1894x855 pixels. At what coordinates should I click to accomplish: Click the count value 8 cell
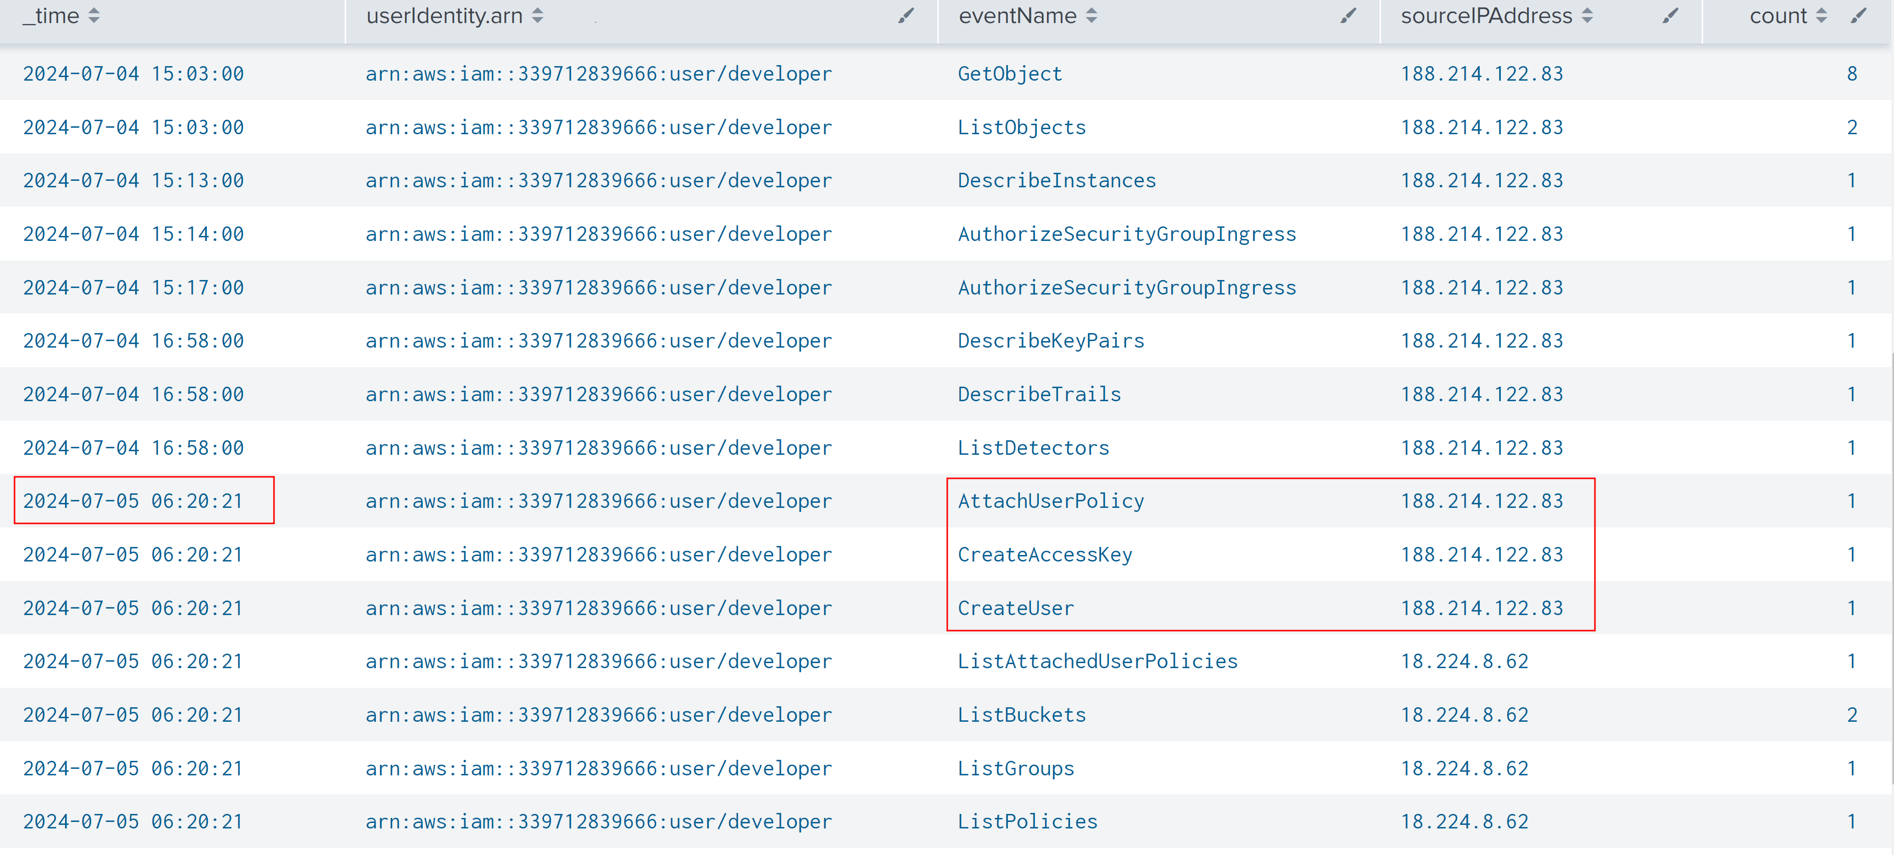(1851, 74)
